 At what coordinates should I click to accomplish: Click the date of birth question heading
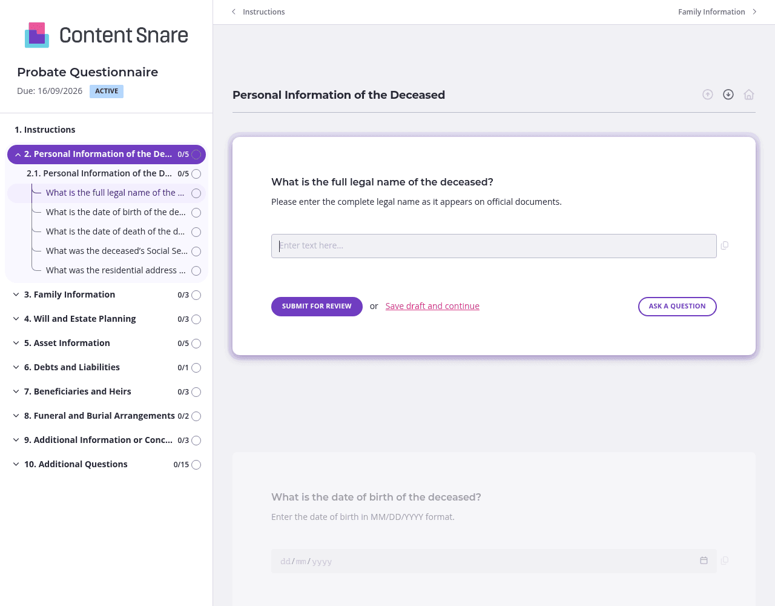pyautogui.click(x=376, y=497)
